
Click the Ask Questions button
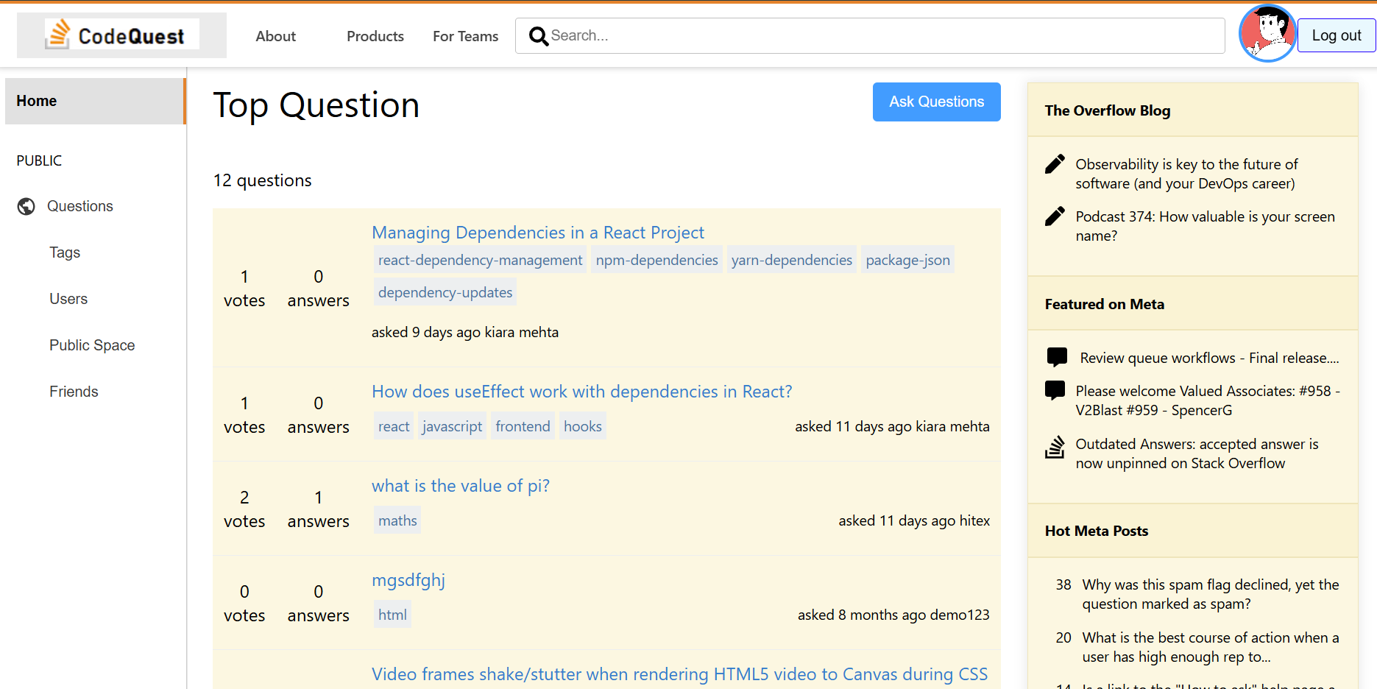[x=936, y=102]
